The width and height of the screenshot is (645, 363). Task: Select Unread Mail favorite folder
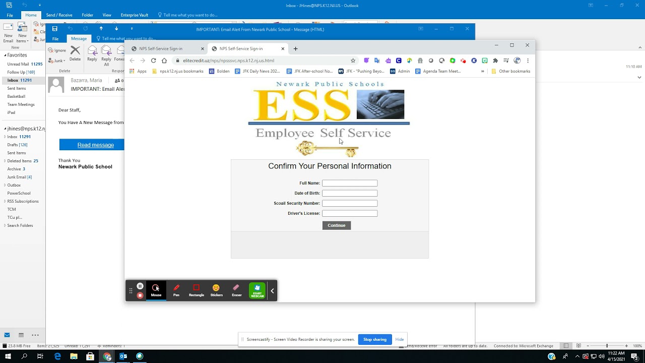coord(24,64)
